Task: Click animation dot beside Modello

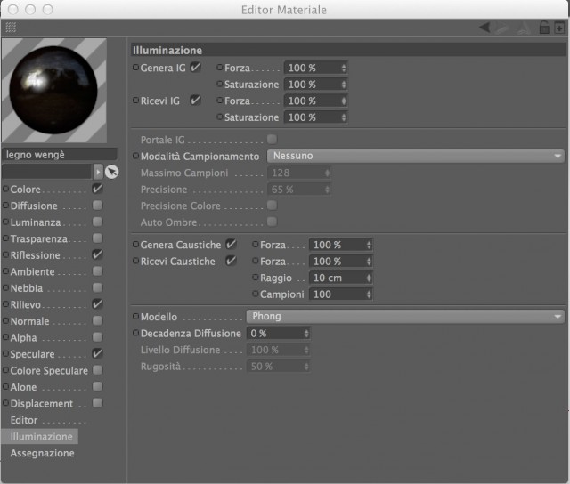Action: pos(135,316)
